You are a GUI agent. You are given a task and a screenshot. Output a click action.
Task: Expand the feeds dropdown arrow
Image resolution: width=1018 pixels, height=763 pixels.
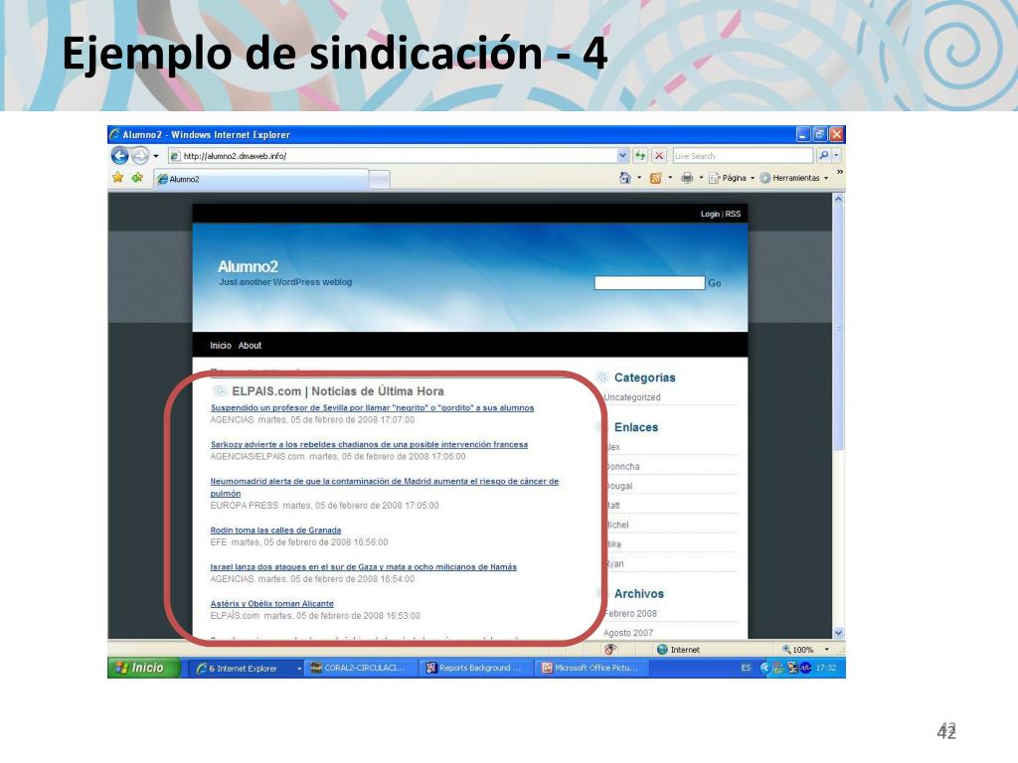[670, 178]
